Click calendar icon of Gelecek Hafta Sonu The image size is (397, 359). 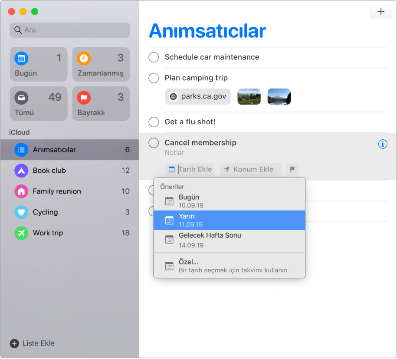point(169,240)
